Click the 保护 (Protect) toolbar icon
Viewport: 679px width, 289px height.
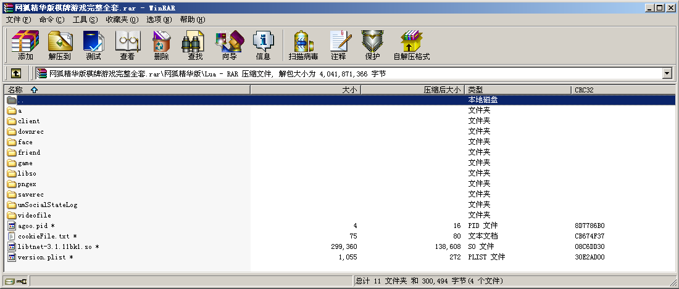372,45
